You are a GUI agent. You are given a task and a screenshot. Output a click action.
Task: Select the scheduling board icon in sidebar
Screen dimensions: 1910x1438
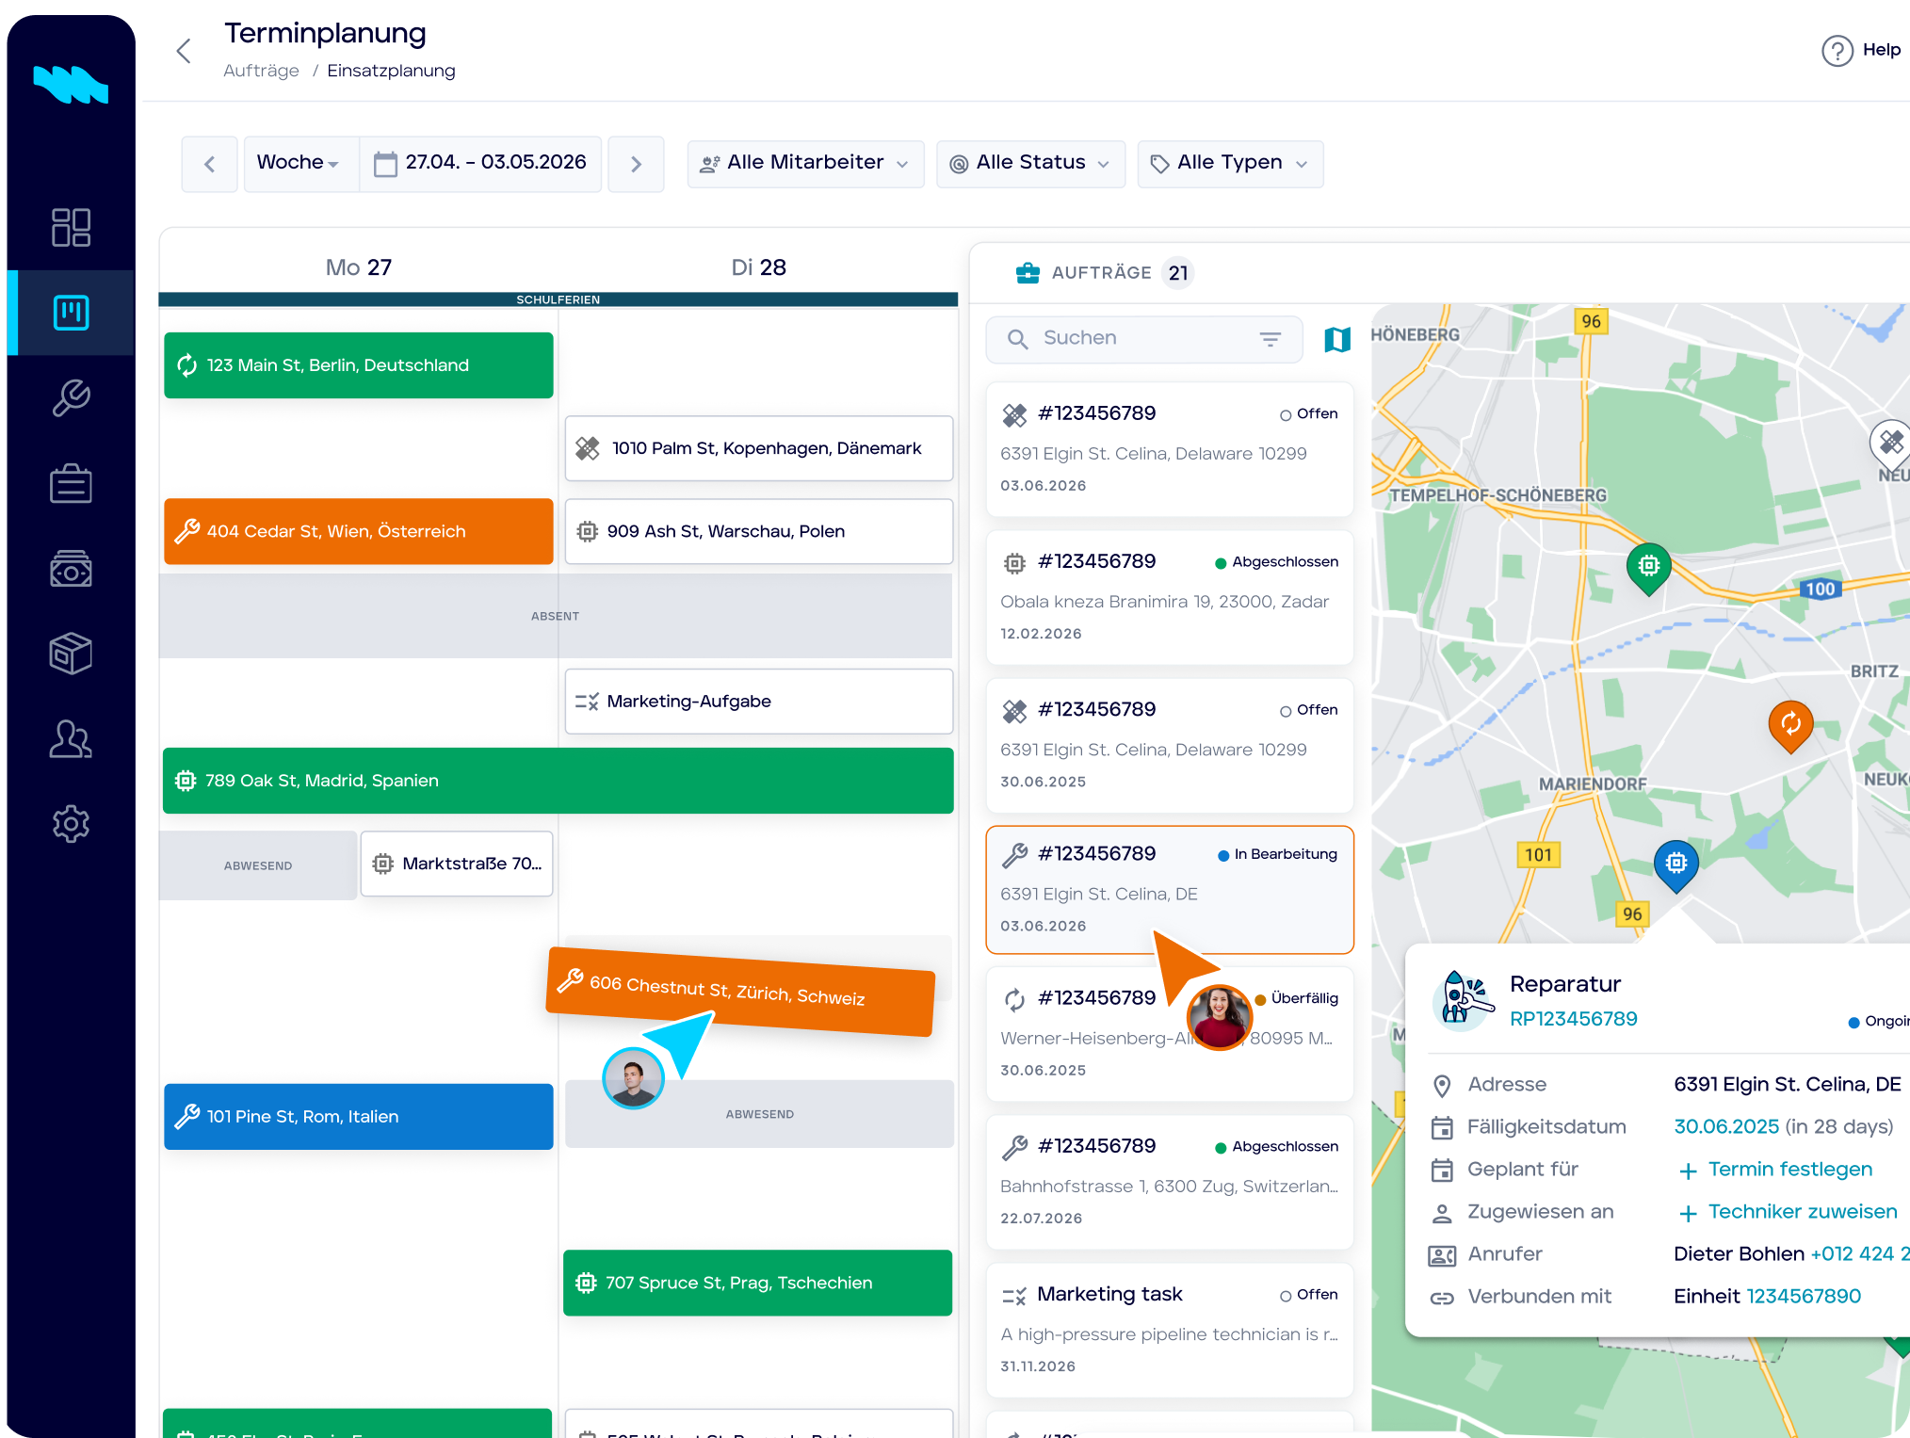71,313
